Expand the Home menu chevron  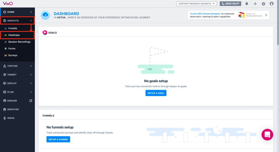point(31,12)
